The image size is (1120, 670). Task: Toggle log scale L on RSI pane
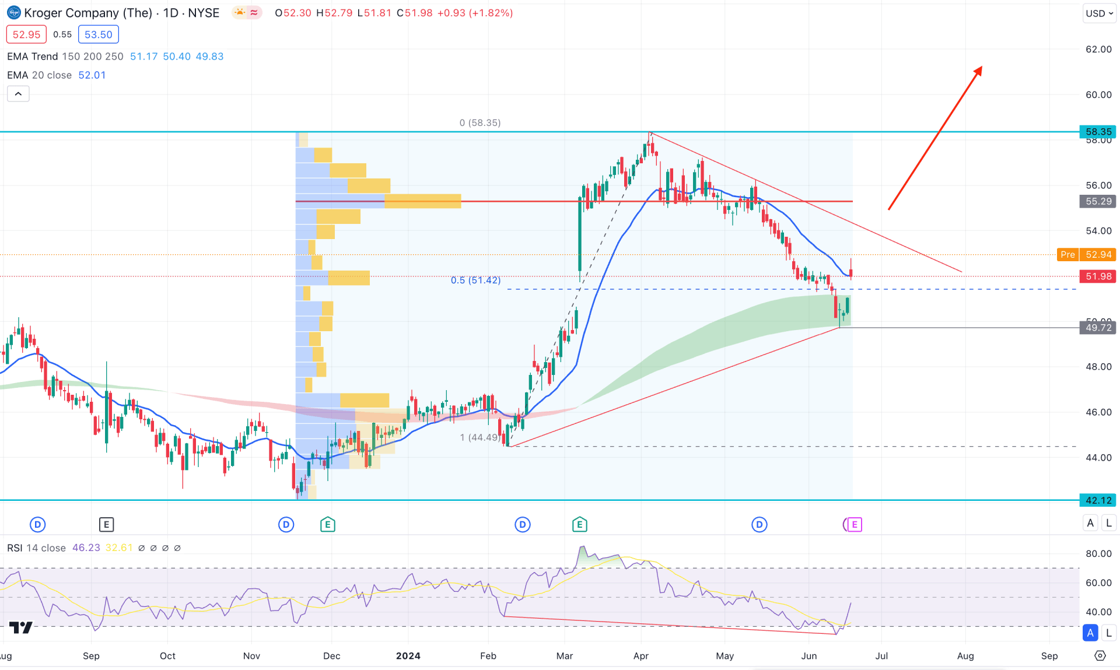[1109, 633]
